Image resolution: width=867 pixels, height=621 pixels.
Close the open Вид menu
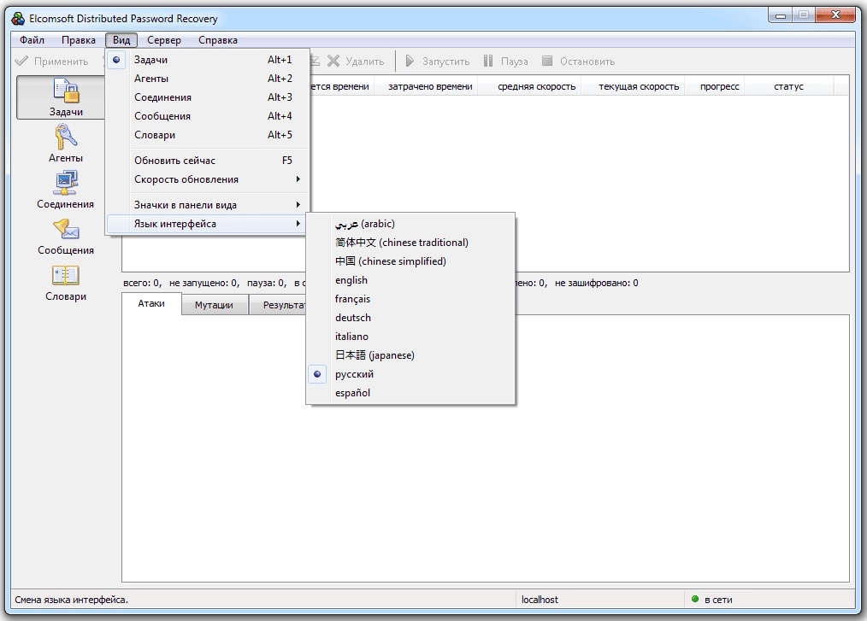click(x=121, y=40)
